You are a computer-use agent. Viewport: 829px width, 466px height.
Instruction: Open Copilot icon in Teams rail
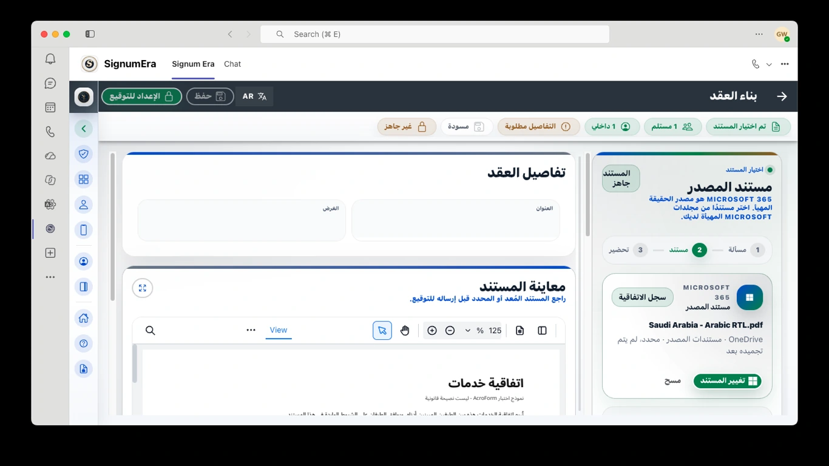50,180
